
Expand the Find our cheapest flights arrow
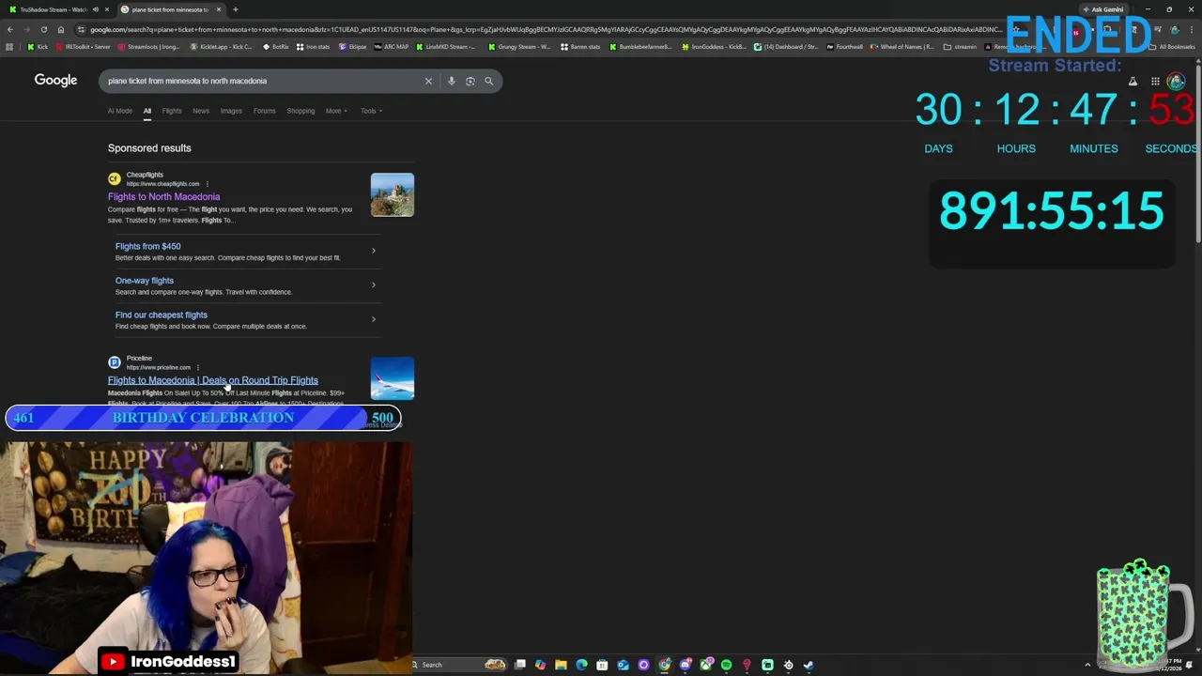(373, 319)
